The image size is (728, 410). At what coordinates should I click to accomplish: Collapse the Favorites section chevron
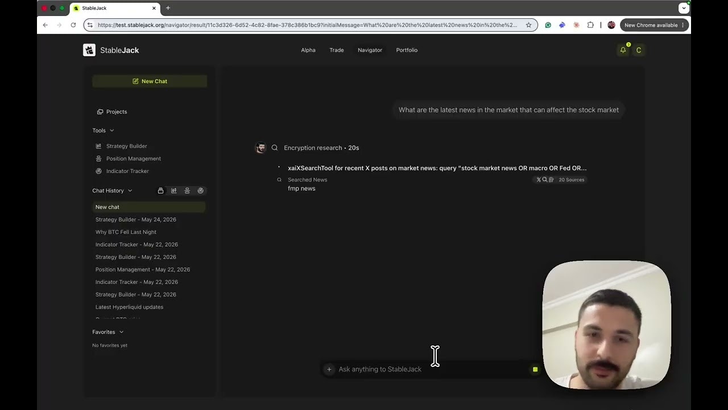coord(121,332)
